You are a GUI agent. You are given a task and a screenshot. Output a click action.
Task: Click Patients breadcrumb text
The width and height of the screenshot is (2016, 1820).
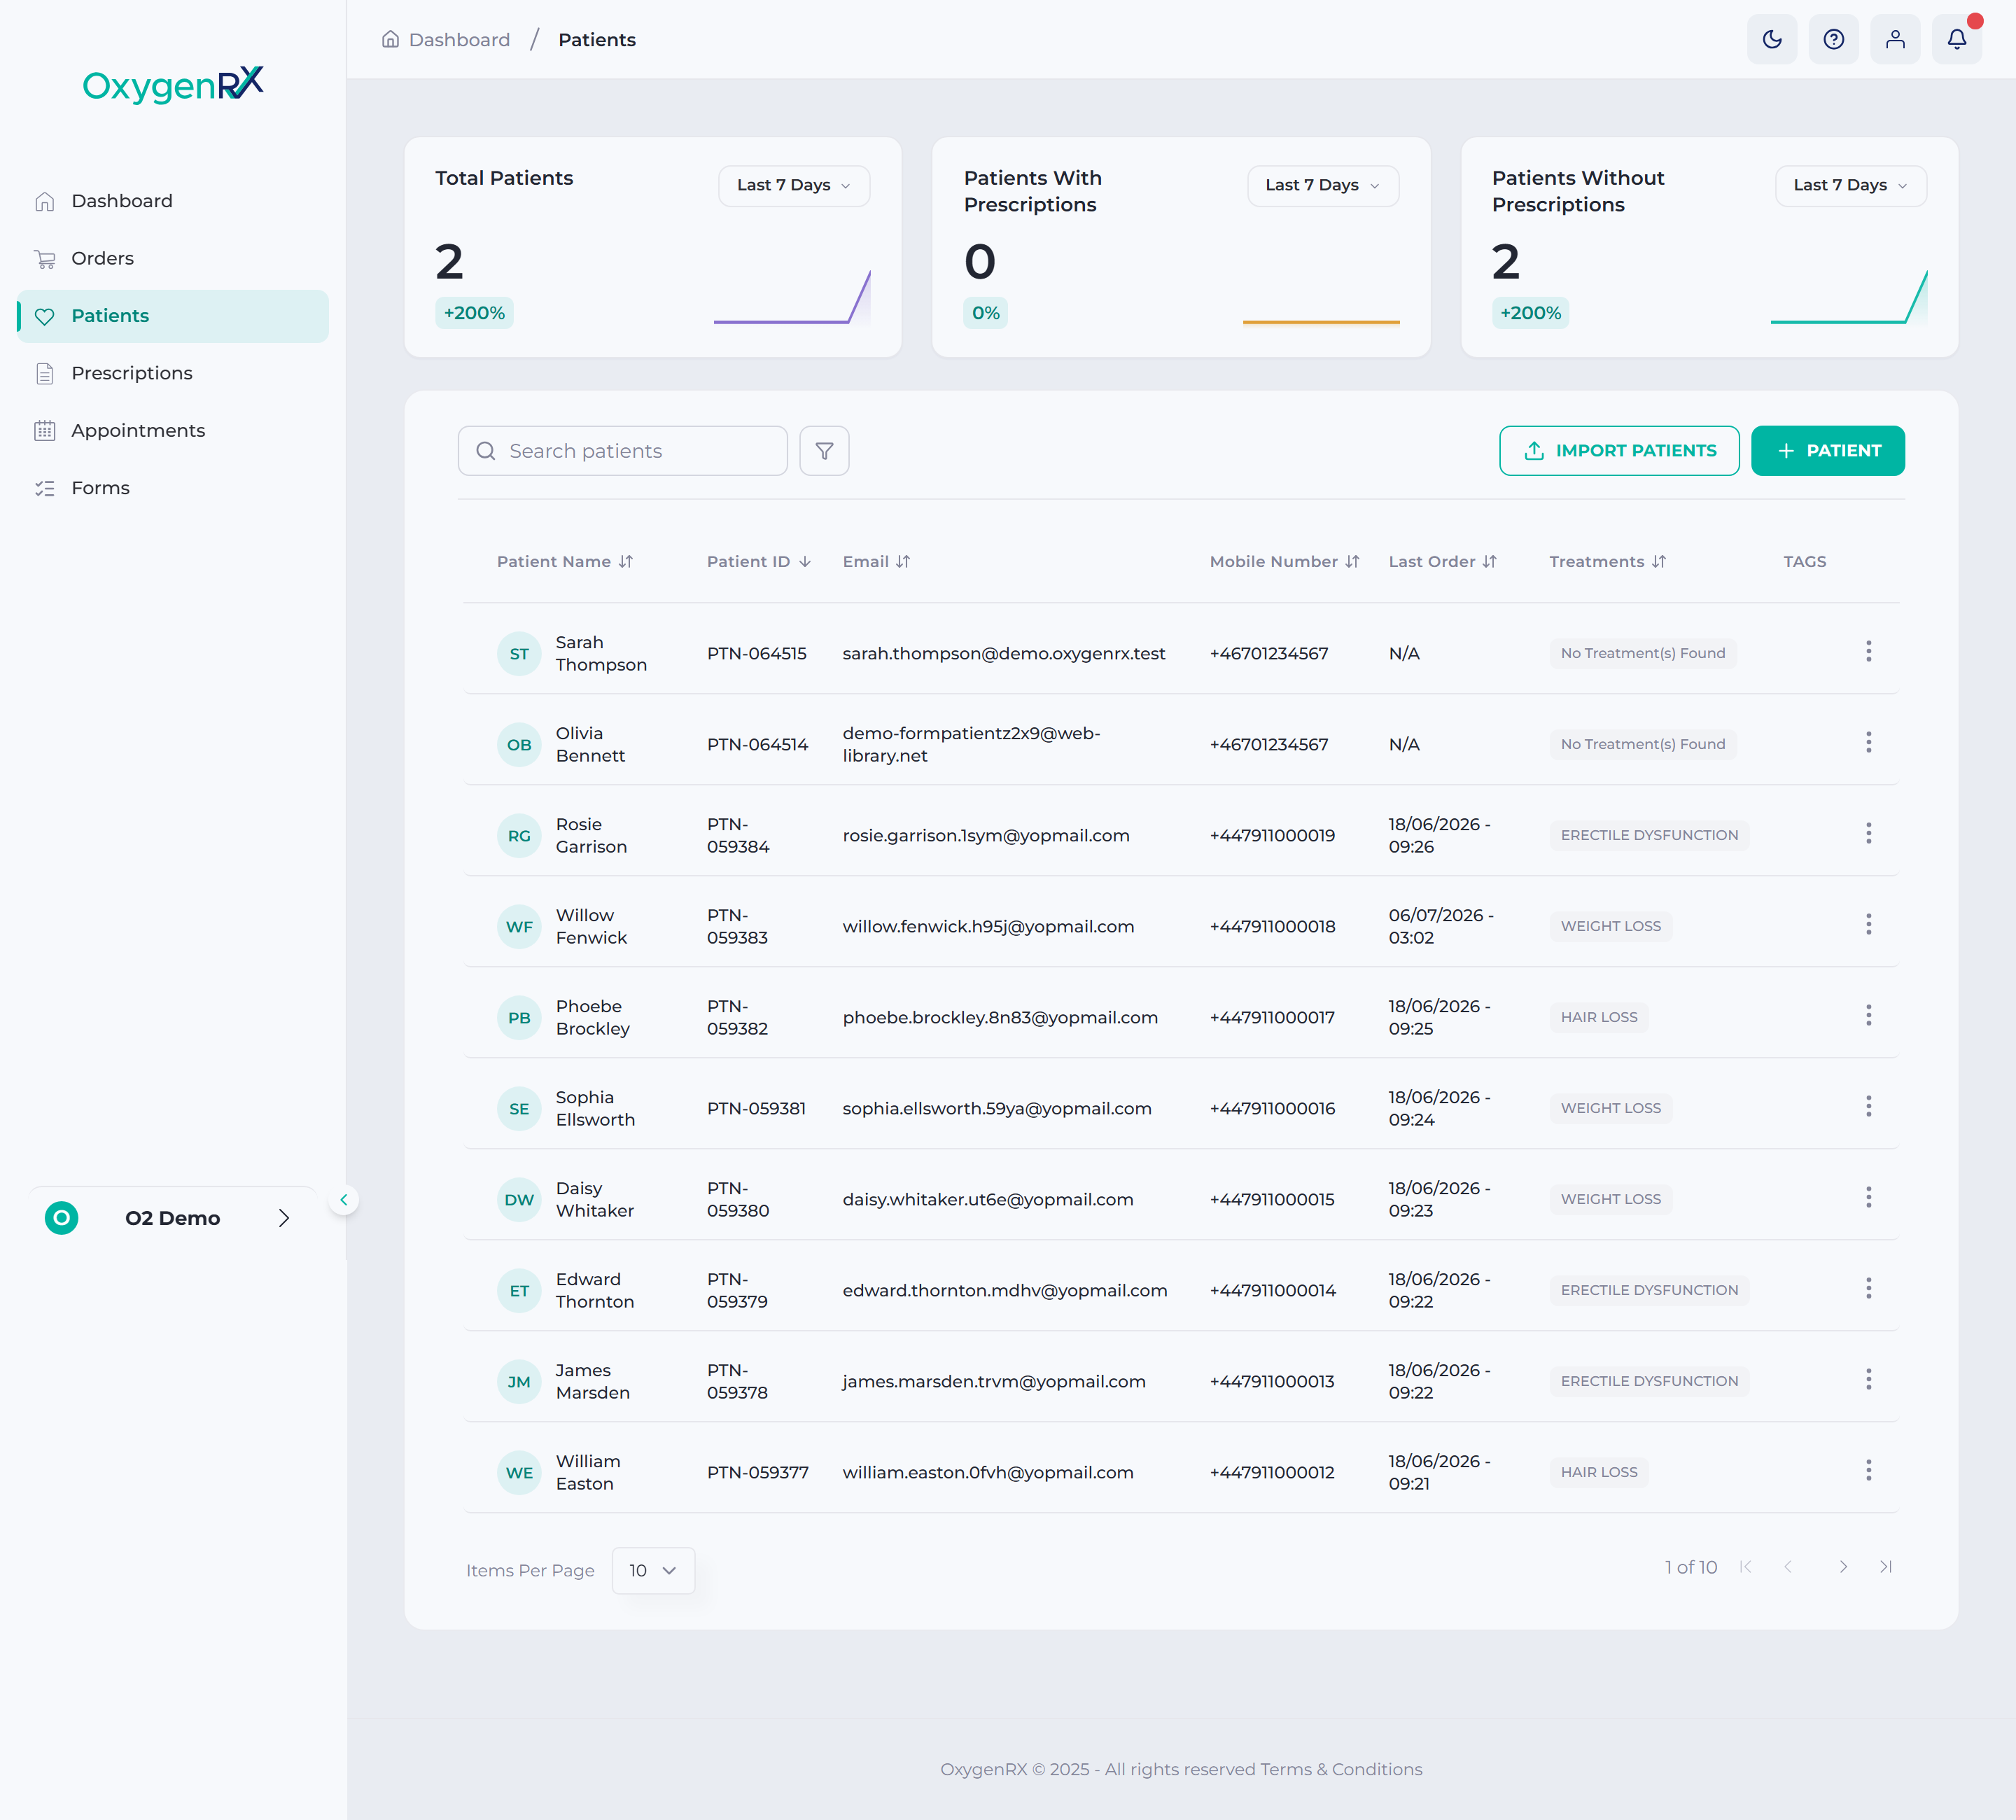(x=597, y=40)
